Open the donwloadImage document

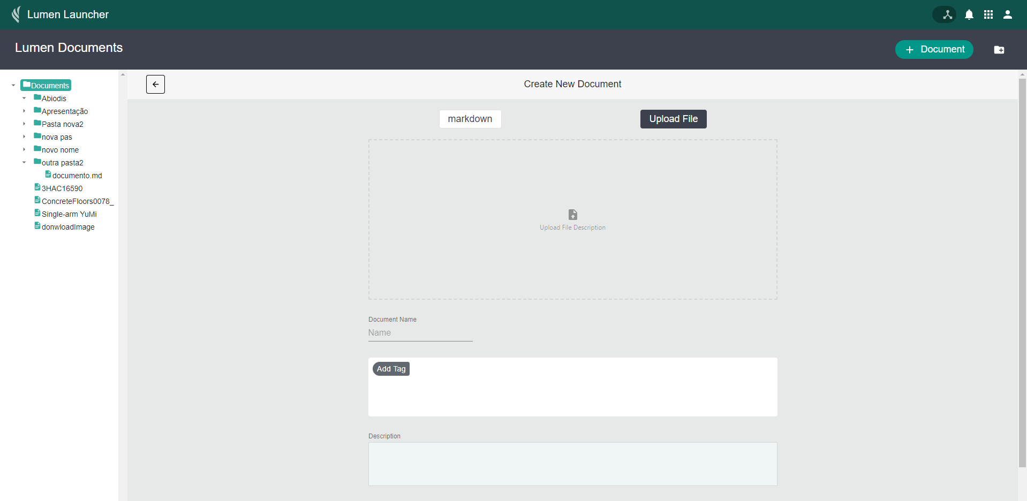tap(68, 227)
